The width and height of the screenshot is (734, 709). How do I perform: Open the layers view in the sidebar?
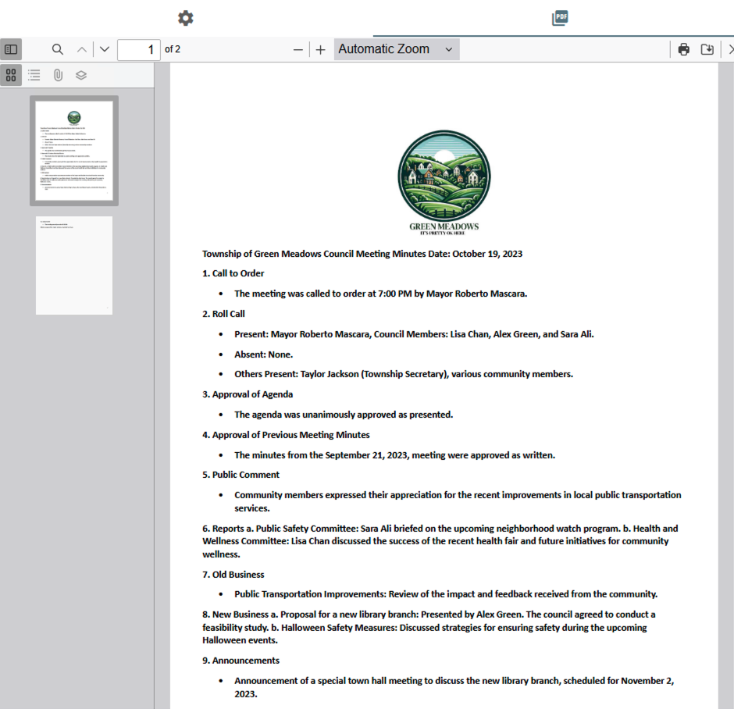[81, 75]
